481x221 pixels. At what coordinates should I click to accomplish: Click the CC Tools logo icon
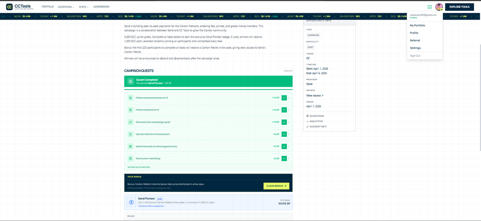tap(9, 7)
